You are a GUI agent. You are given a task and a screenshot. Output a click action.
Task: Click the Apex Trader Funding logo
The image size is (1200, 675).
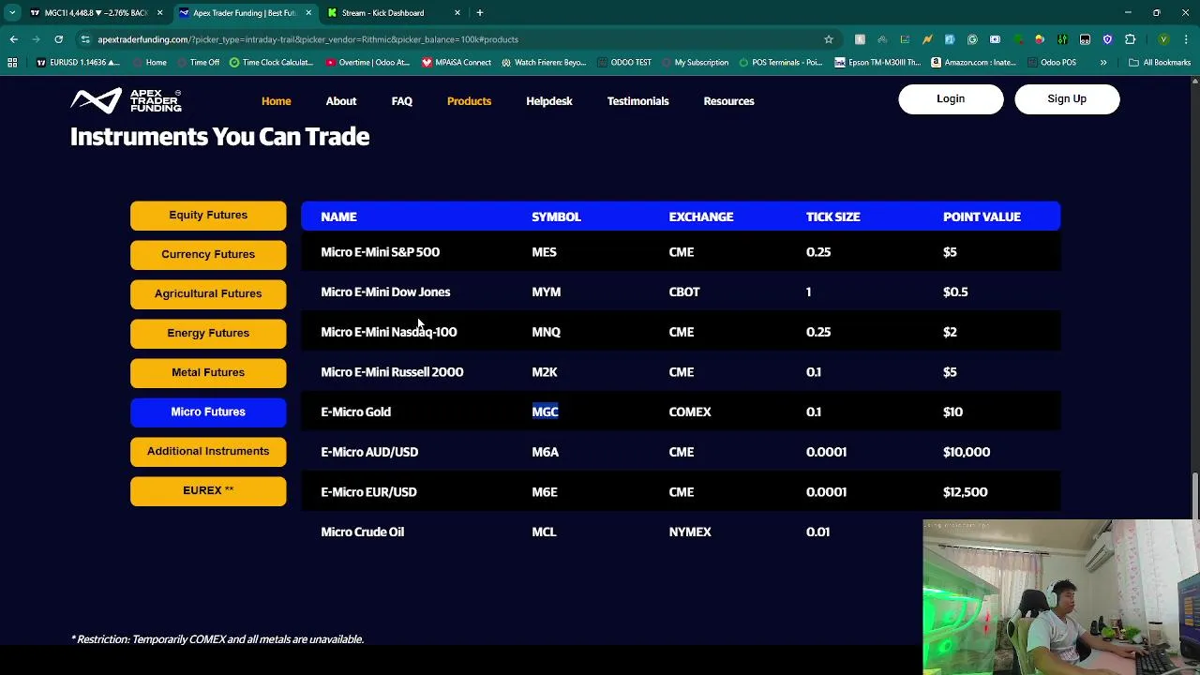pyautogui.click(x=126, y=100)
